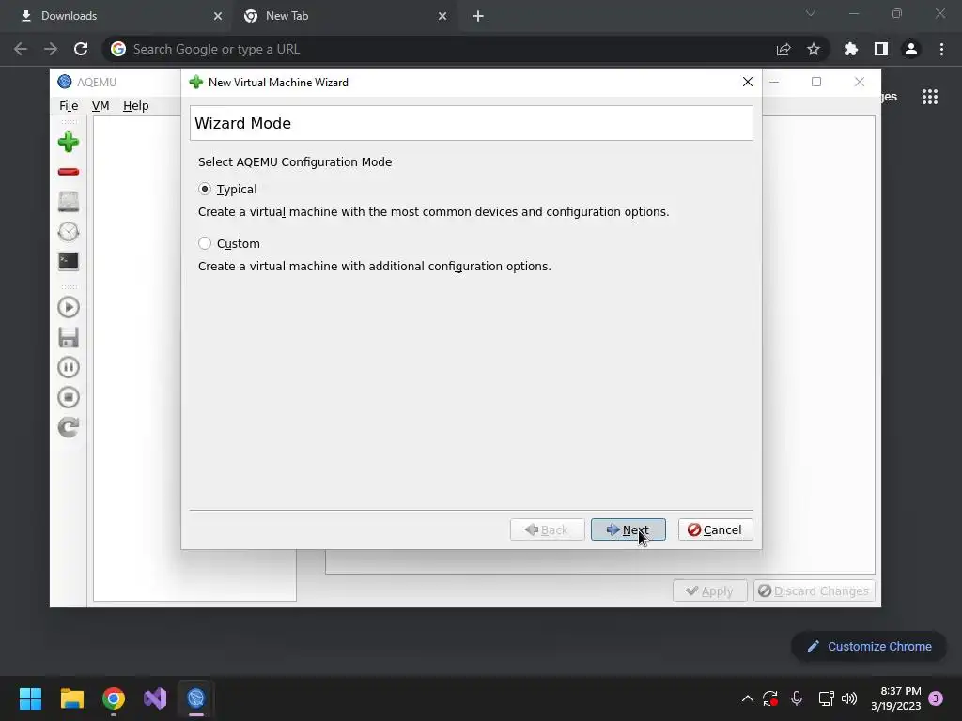Viewport: 962px width, 721px height.
Task: Click the disabled Back button in wizard
Action: 547,529
